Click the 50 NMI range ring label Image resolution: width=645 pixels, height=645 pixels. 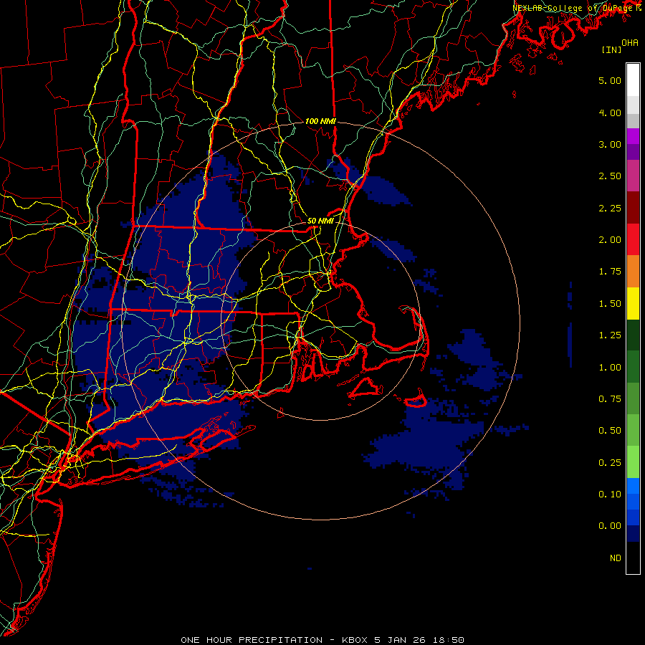coord(320,221)
